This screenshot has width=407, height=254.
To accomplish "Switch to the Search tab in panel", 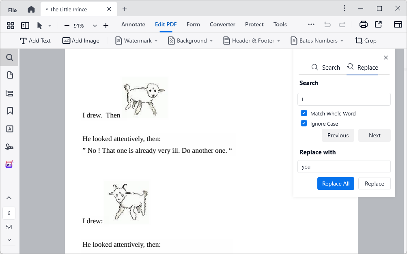I will 325,67.
